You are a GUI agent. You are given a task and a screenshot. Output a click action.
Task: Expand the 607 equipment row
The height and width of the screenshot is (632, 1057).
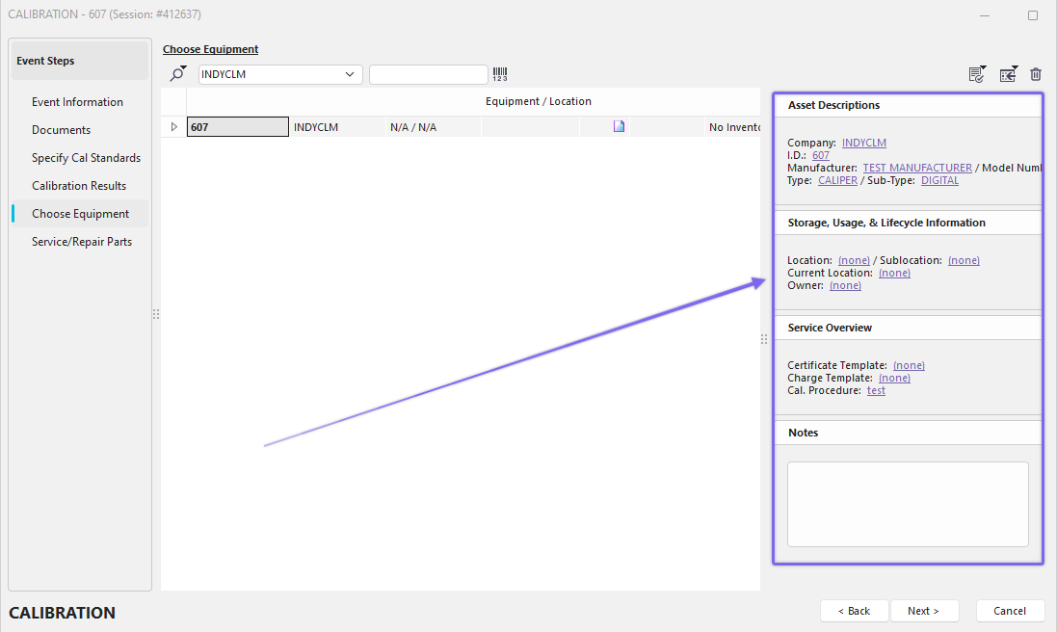(x=174, y=126)
